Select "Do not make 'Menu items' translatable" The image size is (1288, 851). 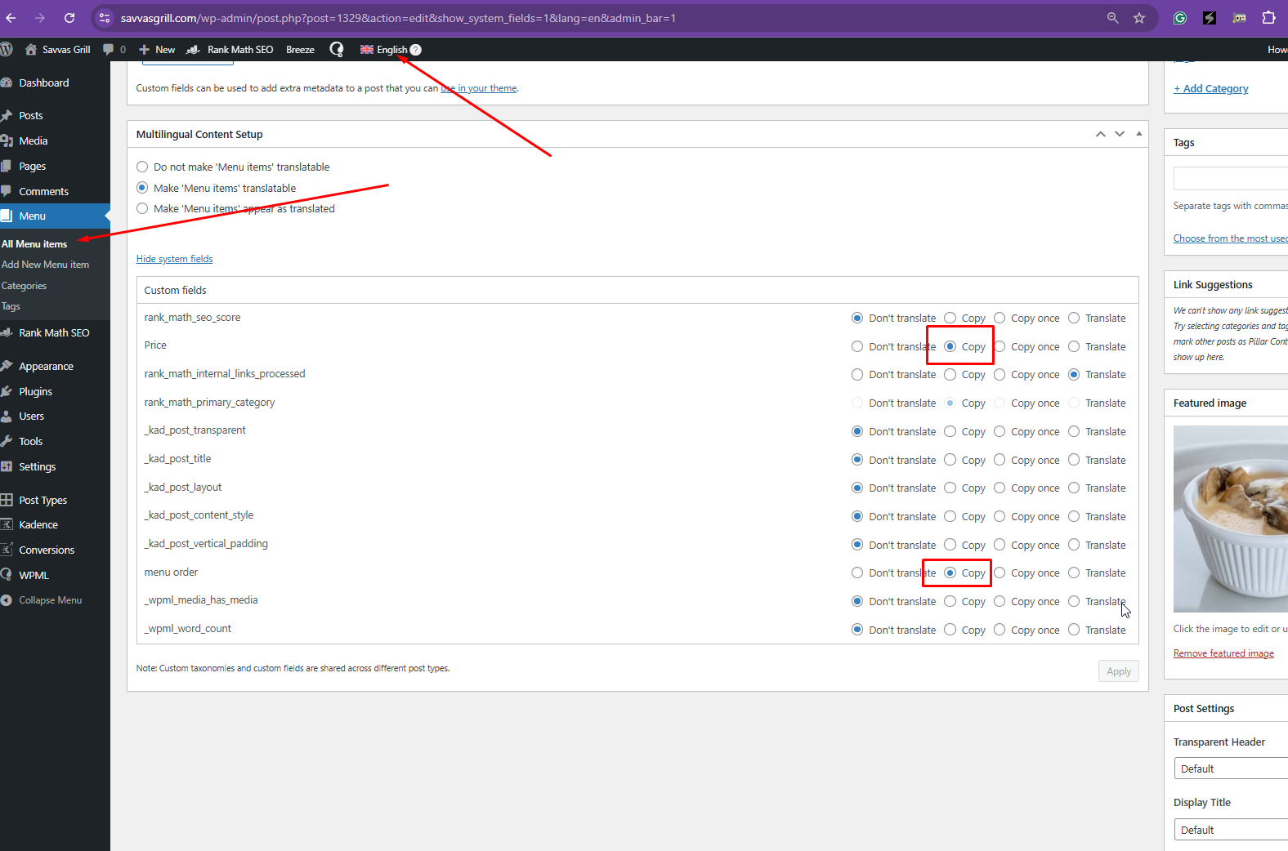click(142, 167)
